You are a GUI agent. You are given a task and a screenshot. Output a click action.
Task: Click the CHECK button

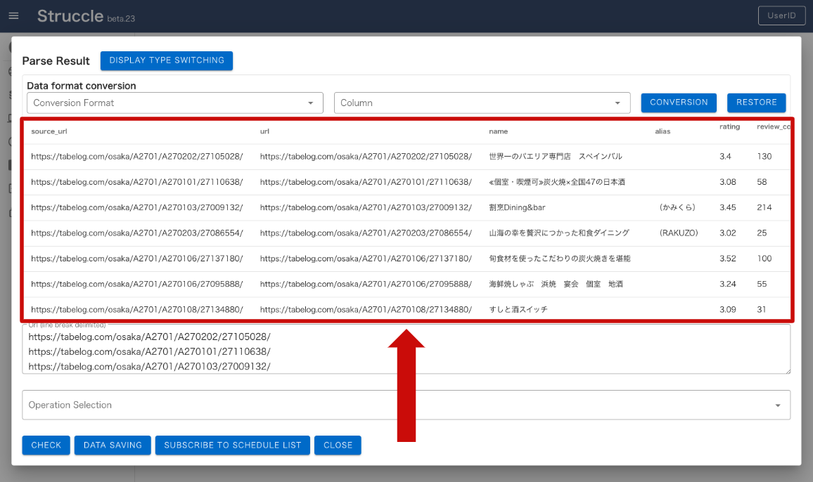pos(46,445)
